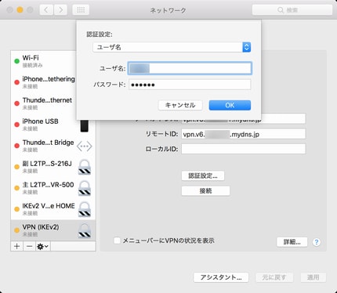Click the iPhone USB device icon
337x293 pixels.
coord(85,126)
